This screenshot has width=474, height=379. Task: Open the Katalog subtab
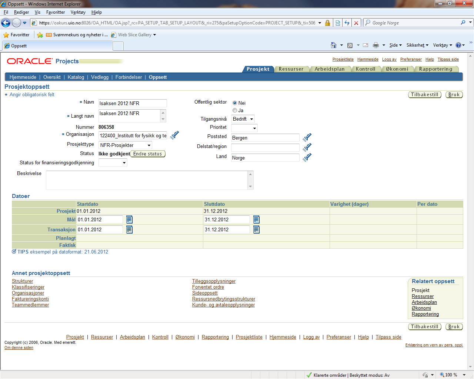(x=76, y=77)
